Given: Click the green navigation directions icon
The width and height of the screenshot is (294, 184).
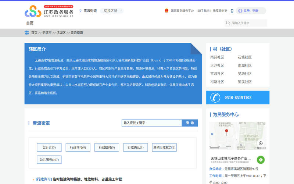Looking at the screenshot, I should [261, 160].
